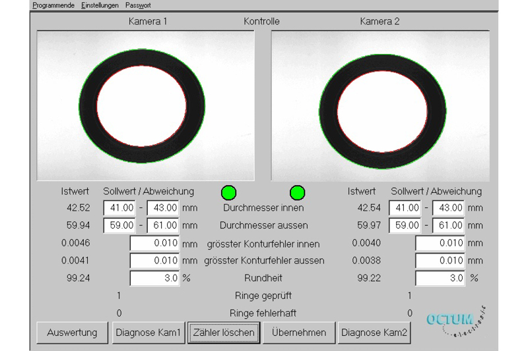
Task: Click the Übernehmen button
Action: pyautogui.click(x=299, y=333)
